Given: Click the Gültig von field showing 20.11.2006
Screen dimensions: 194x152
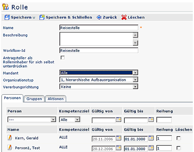Looking at the screenshot, I should point(104,139).
